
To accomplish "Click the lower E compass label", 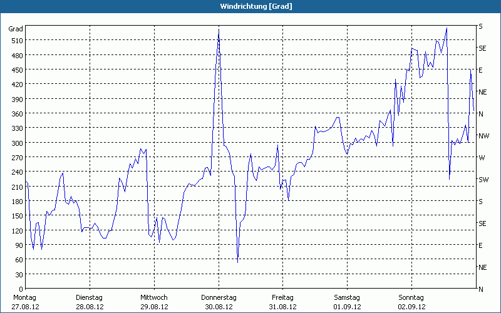I will click(x=480, y=245).
